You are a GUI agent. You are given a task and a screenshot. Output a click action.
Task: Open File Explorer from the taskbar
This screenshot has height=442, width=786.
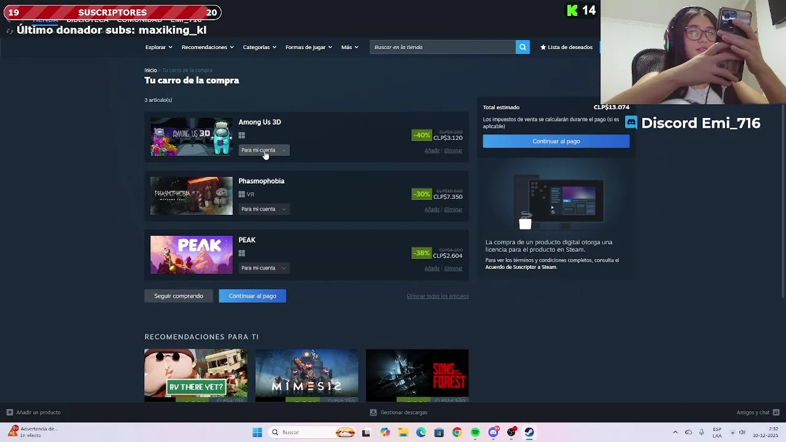coord(403,432)
